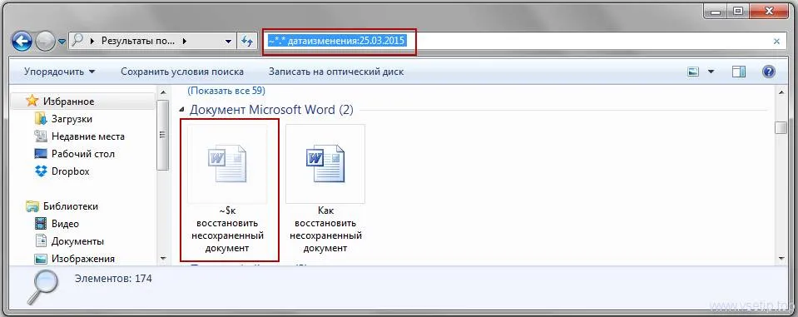This screenshot has width=798, height=317.
Task: Open Загрузки folder in sidebar
Action: (72, 118)
